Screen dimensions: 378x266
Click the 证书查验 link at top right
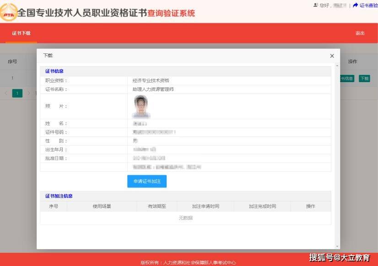click(368, 5)
